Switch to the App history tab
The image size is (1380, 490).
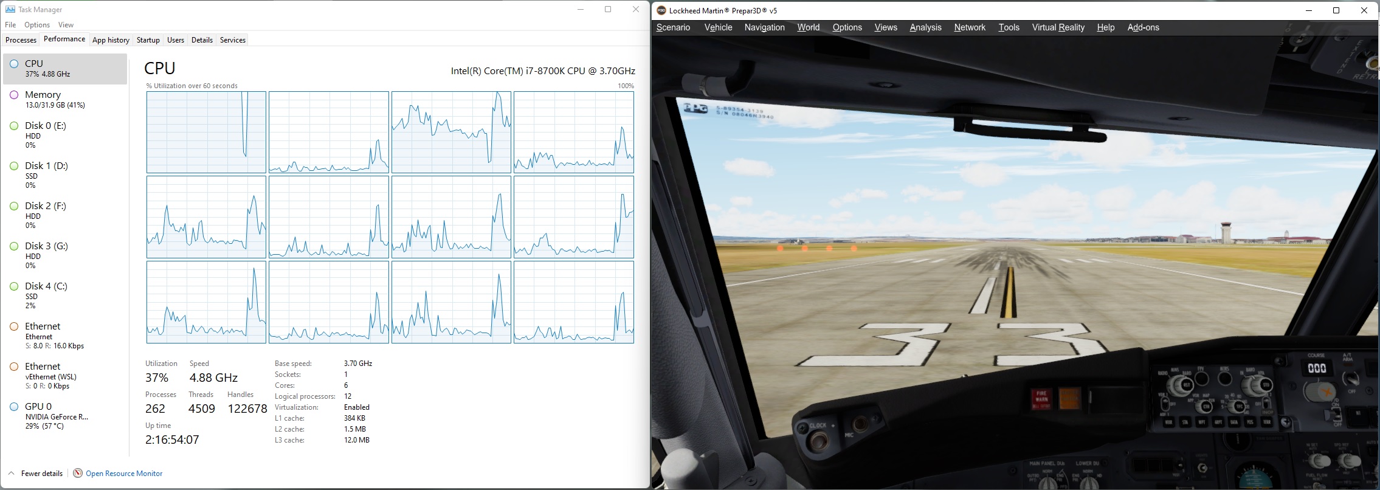click(111, 40)
